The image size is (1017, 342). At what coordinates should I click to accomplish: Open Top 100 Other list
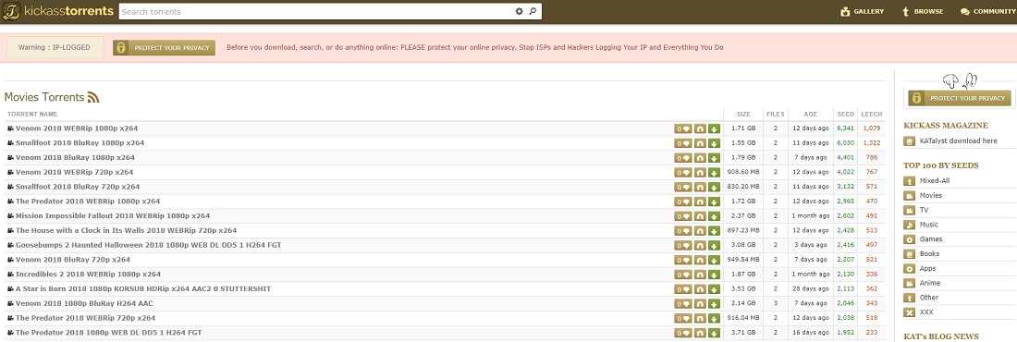(x=929, y=298)
